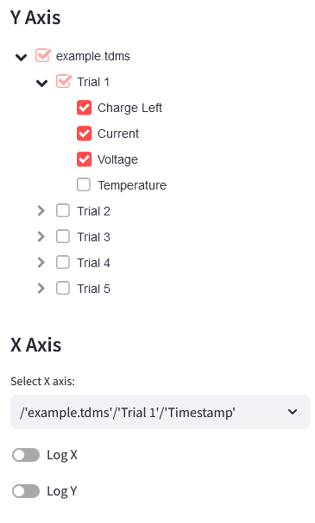Click the Temperature label text
The height and width of the screenshot is (523, 315).
tap(132, 185)
